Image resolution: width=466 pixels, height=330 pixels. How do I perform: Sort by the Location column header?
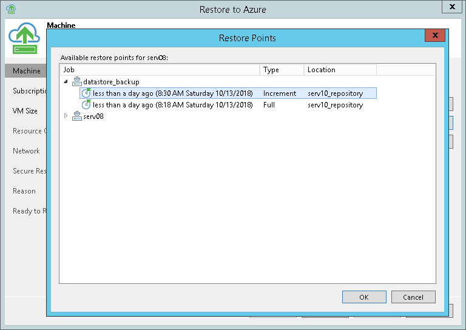pos(340,70)
